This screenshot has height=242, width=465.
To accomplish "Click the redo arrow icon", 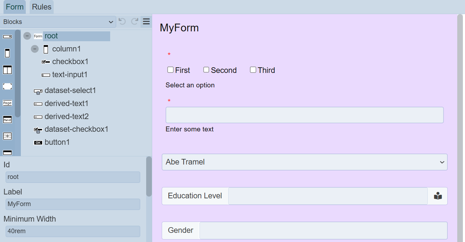I will [x=135, y=21].
